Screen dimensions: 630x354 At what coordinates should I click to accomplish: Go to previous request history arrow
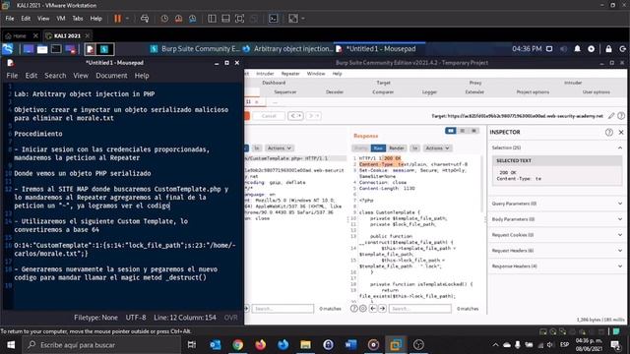(296, 116)
